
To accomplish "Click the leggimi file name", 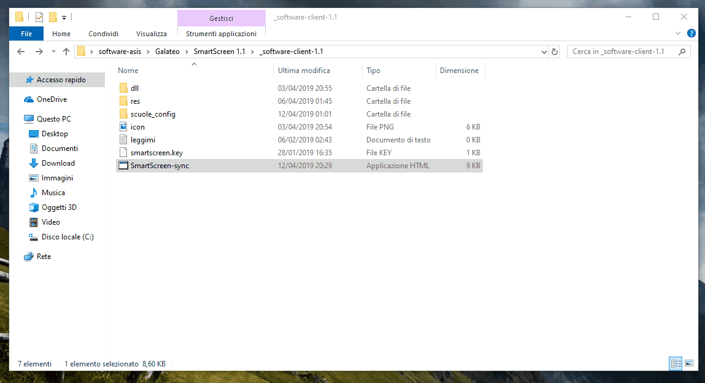I will 143,140.
